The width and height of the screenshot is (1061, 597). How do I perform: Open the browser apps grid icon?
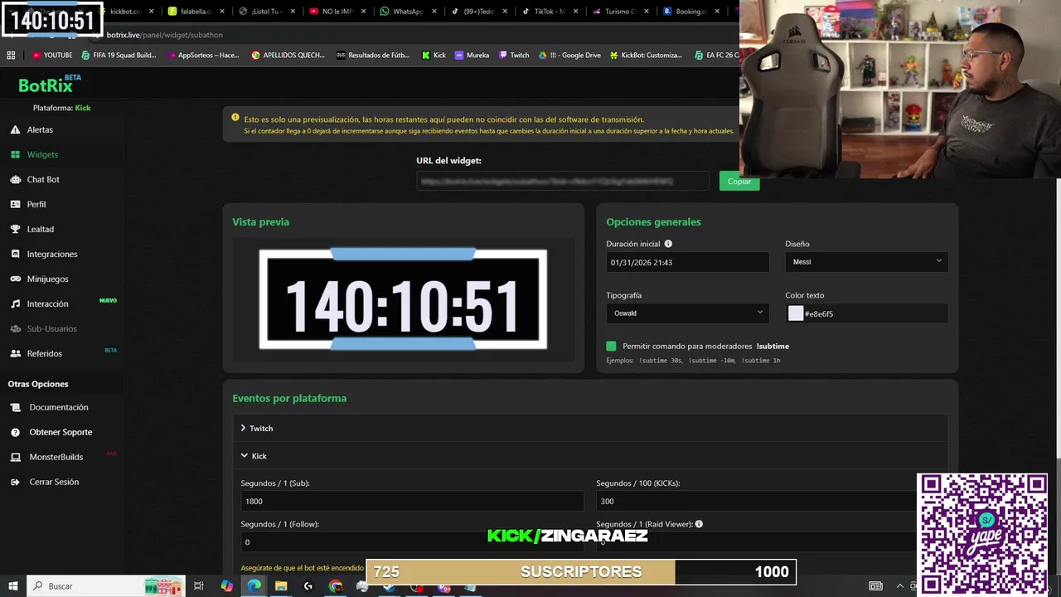11,55
